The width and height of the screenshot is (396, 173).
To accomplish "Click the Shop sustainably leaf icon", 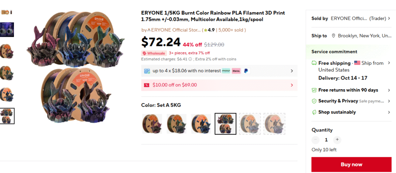I will point(314,112).
